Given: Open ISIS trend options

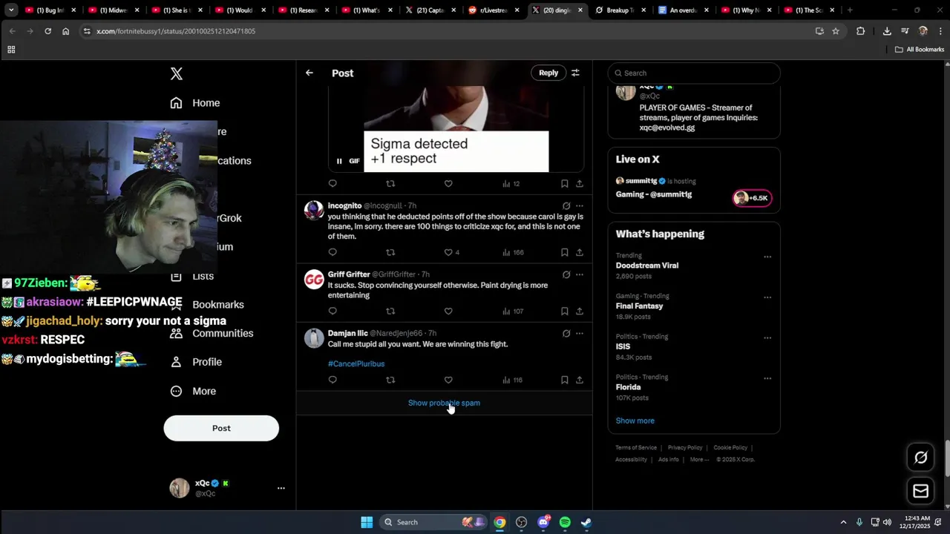Looking at the screenshot, I should click(767, 338).
